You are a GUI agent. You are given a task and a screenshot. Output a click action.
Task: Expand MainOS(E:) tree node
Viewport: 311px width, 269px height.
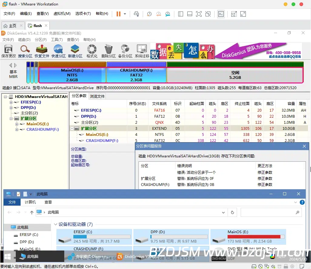(17, 124)
